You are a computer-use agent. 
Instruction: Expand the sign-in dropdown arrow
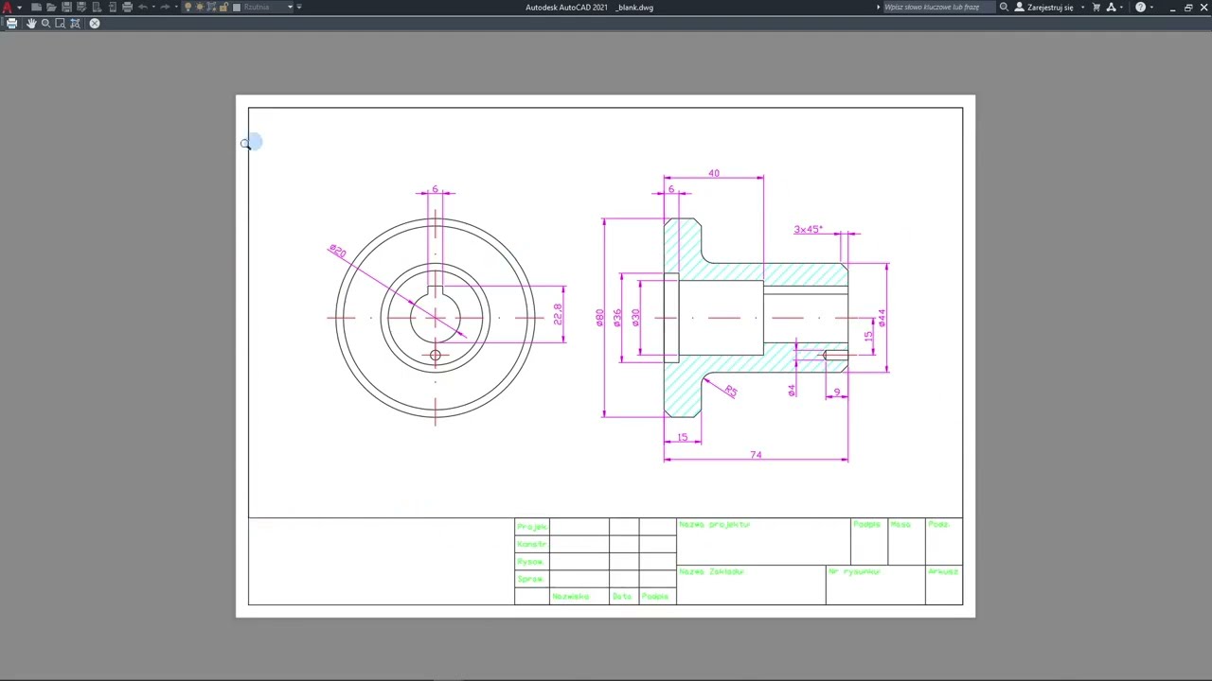[x=1082, y=7]
